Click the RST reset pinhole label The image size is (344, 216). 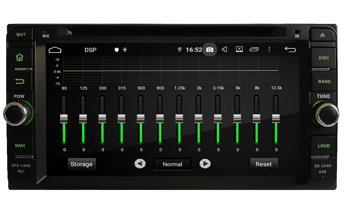[x=21, y=171]
